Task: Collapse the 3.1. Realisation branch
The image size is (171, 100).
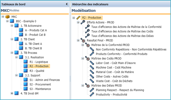Action: click(16, 57)
